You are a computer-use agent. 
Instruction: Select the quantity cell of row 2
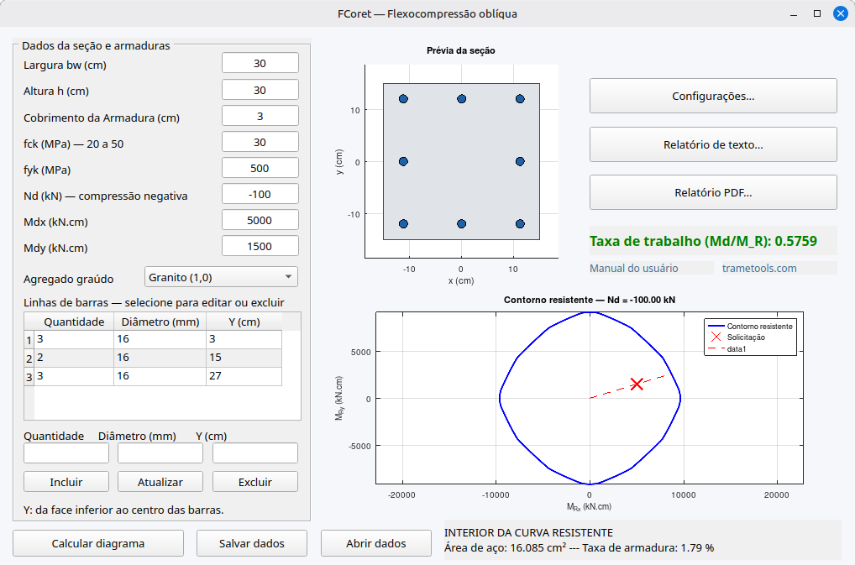click(74, 358)
